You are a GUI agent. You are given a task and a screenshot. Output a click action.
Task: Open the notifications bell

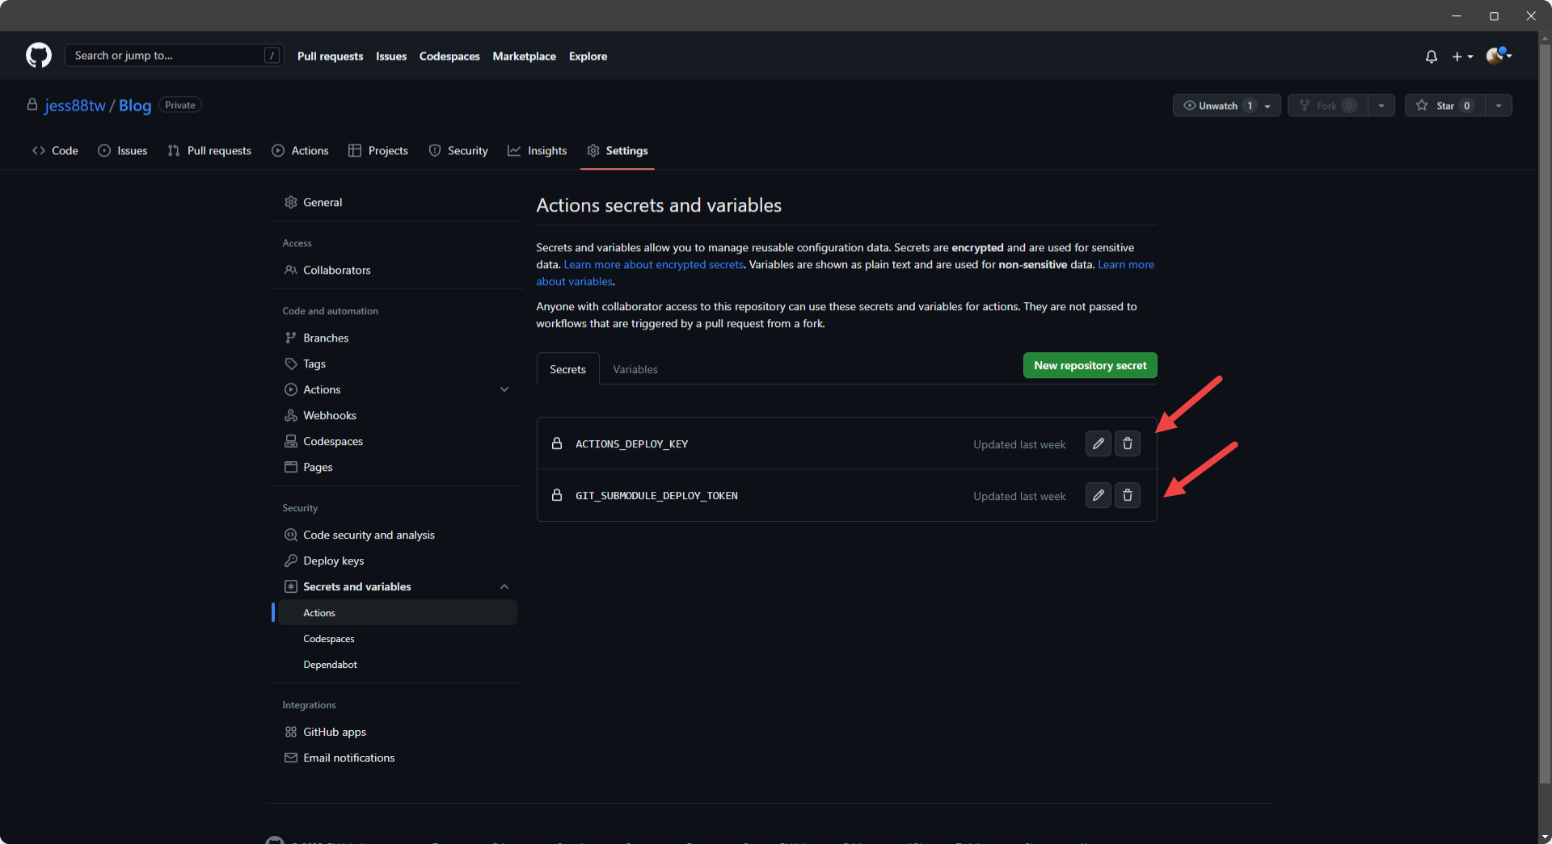tap(1432, 57)
